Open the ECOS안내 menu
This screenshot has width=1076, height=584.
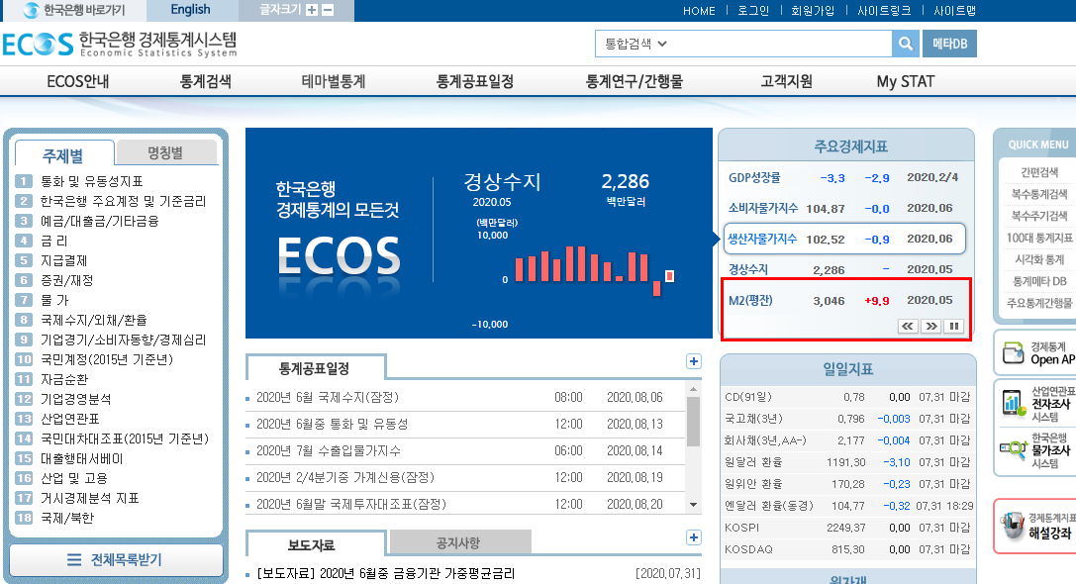point(77,82)
